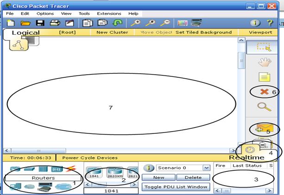Open the Extensions menu

point(109,13)
